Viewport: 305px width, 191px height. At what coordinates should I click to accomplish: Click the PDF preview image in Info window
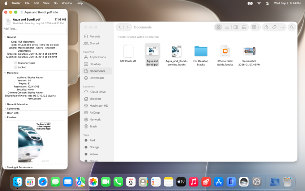35,142
